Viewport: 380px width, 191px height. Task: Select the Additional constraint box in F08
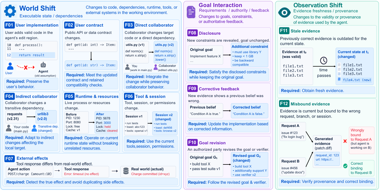[x=250, y=55]
